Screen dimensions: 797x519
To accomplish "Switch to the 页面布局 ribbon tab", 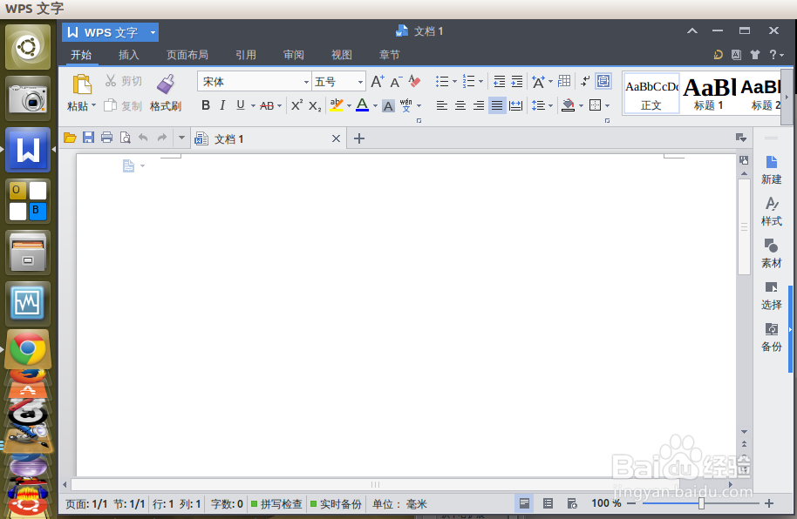I will (187, 55).
